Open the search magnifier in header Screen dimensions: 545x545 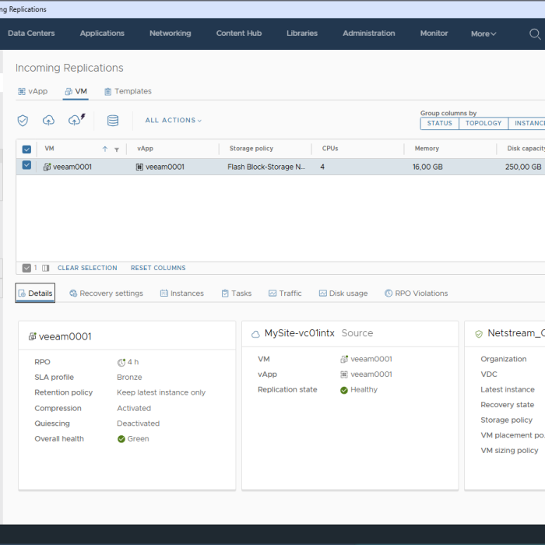click(x=535, y=34)
